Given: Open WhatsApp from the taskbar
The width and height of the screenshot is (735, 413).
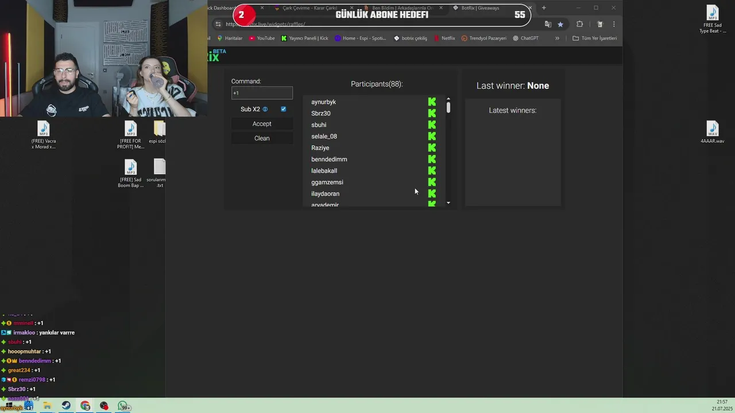Looking at the screenshot, I should click(123, 406).
